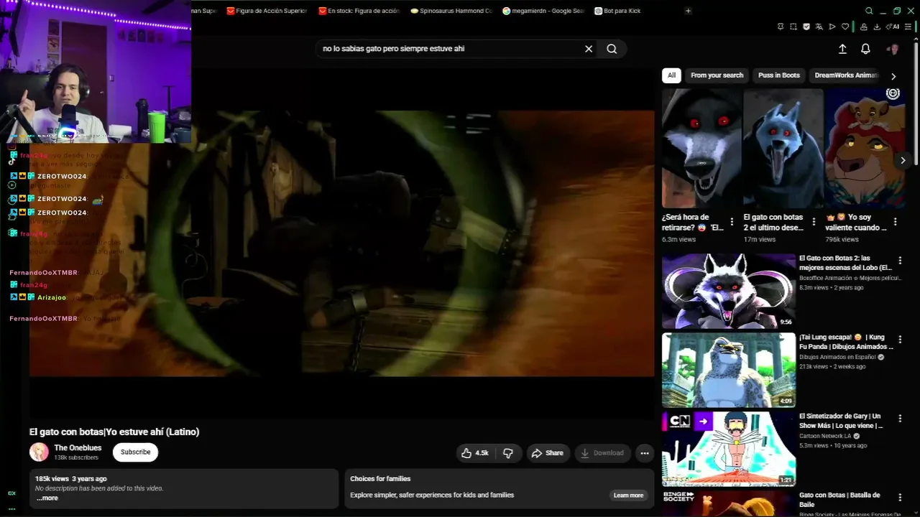
Task: Open the YouTube account avatar menu
Action: click(x=893, y=49)
